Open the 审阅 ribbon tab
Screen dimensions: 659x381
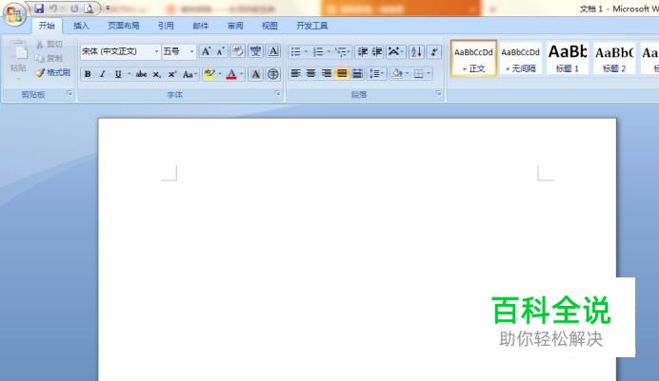point(235,26)
